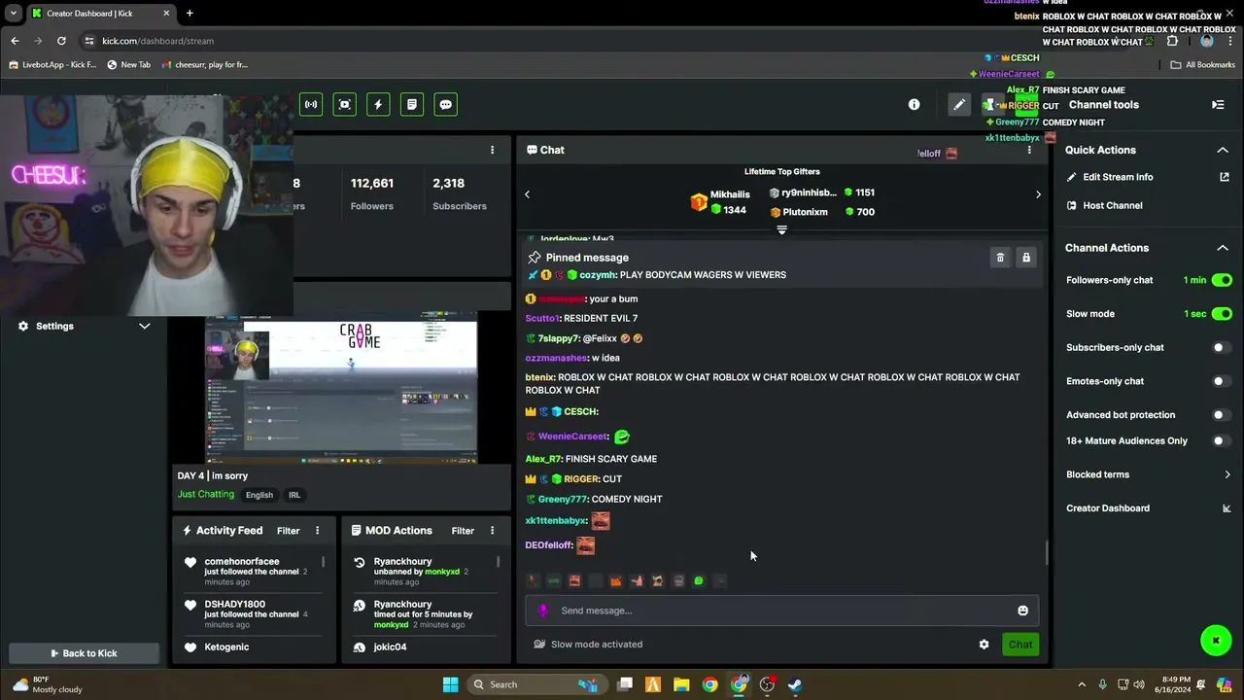The image size is (1244, 700).
Task: Open the stats card three-dot menu
Action: click(492, 150)
